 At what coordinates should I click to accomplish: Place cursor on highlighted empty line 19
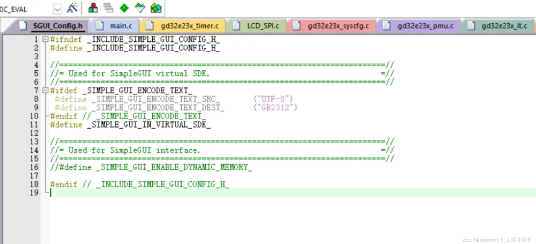point(293,193)
